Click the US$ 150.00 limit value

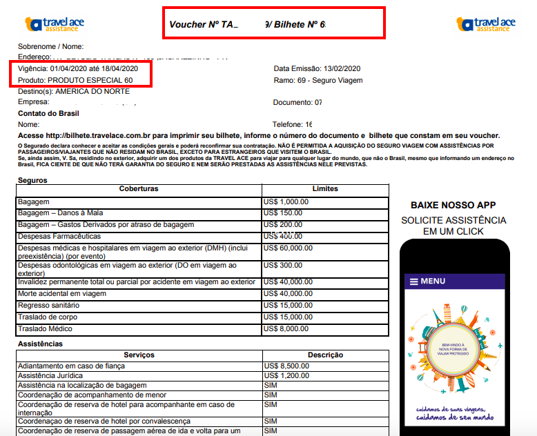283,213
